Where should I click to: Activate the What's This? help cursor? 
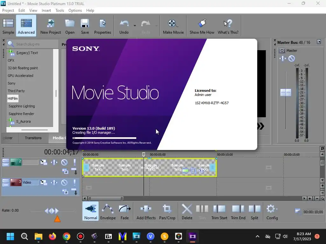pos(228,26)
